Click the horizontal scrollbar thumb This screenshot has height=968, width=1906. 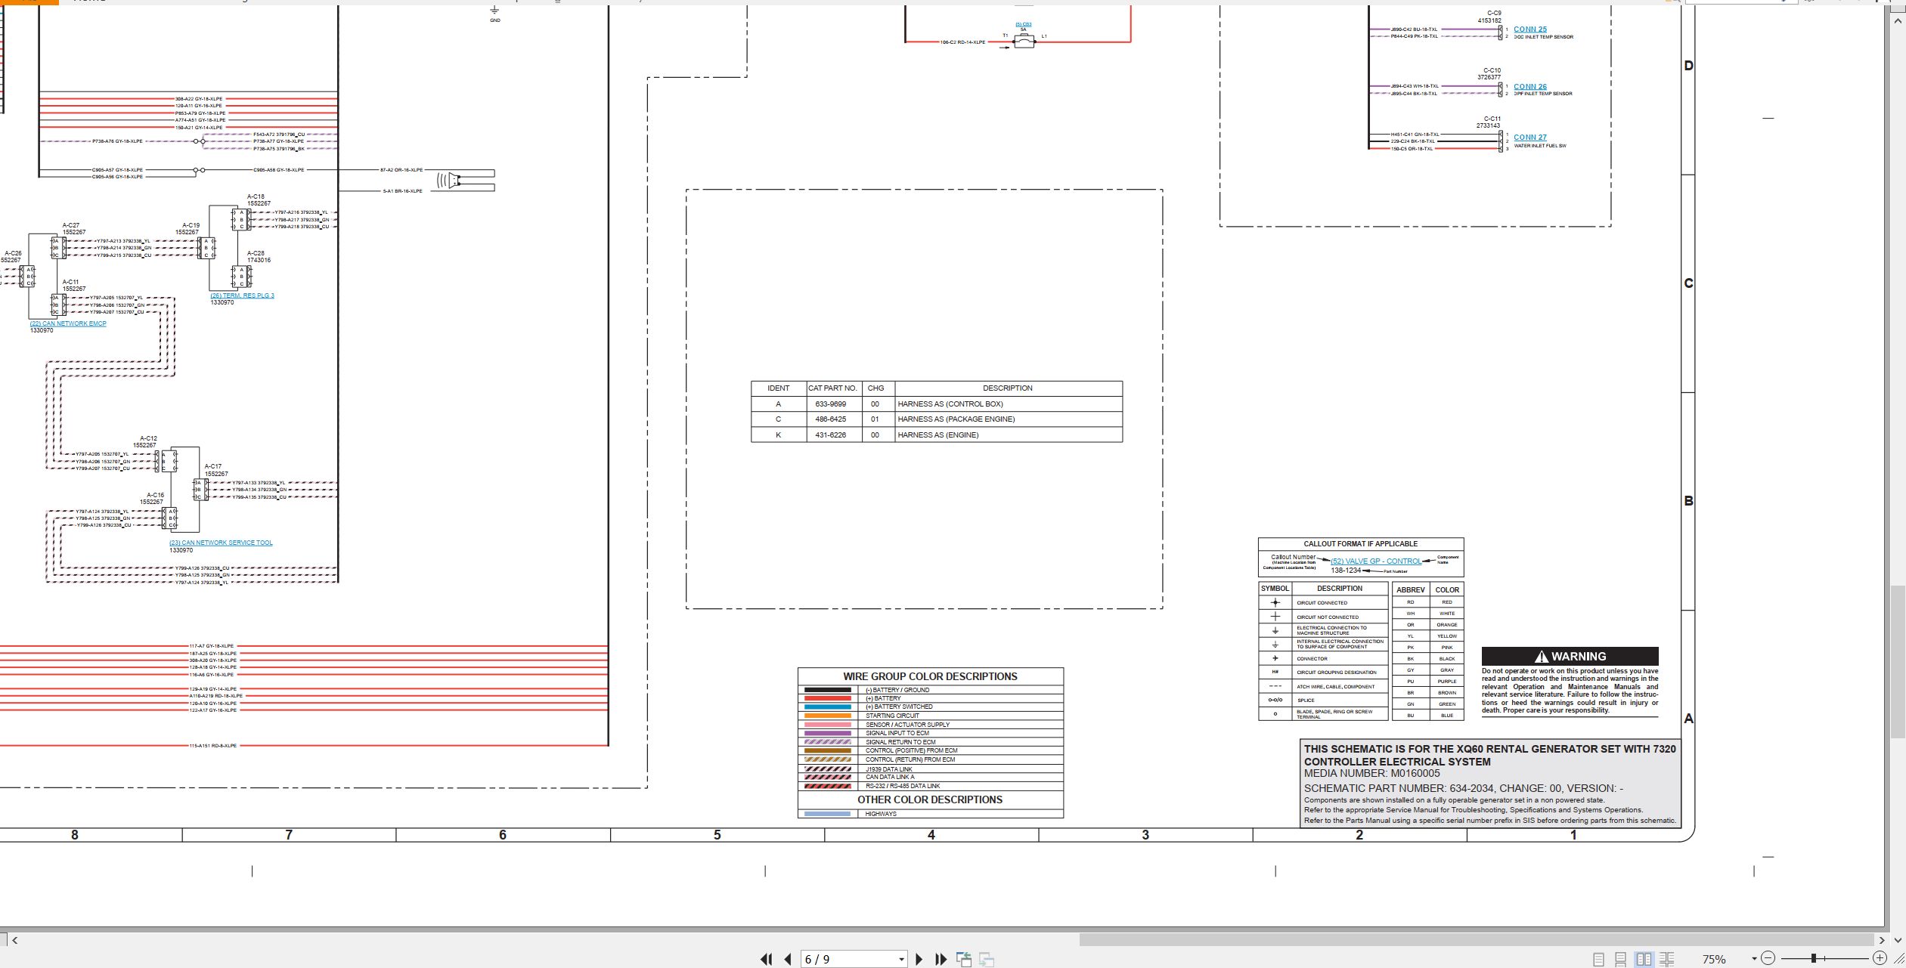point(1477,940)
